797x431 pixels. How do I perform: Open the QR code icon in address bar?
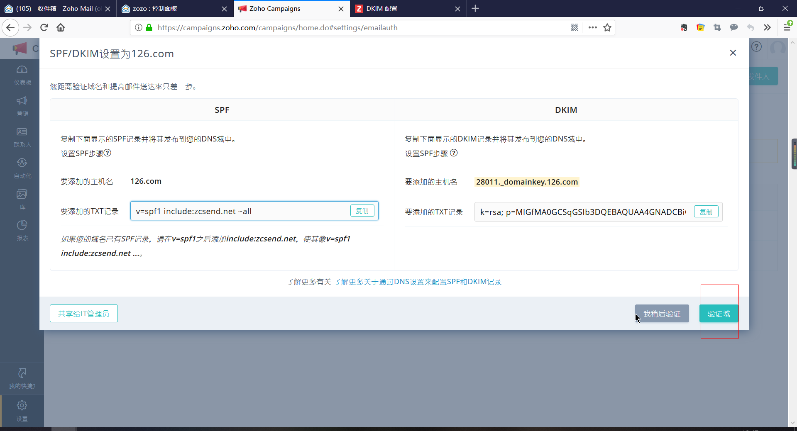click(x=575, y=28)
